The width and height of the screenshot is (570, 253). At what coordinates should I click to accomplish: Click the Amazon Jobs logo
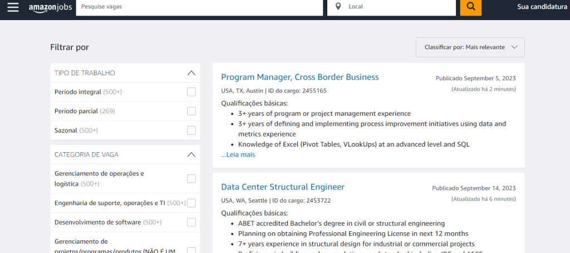pyautogui.click(x=50, y=7)
